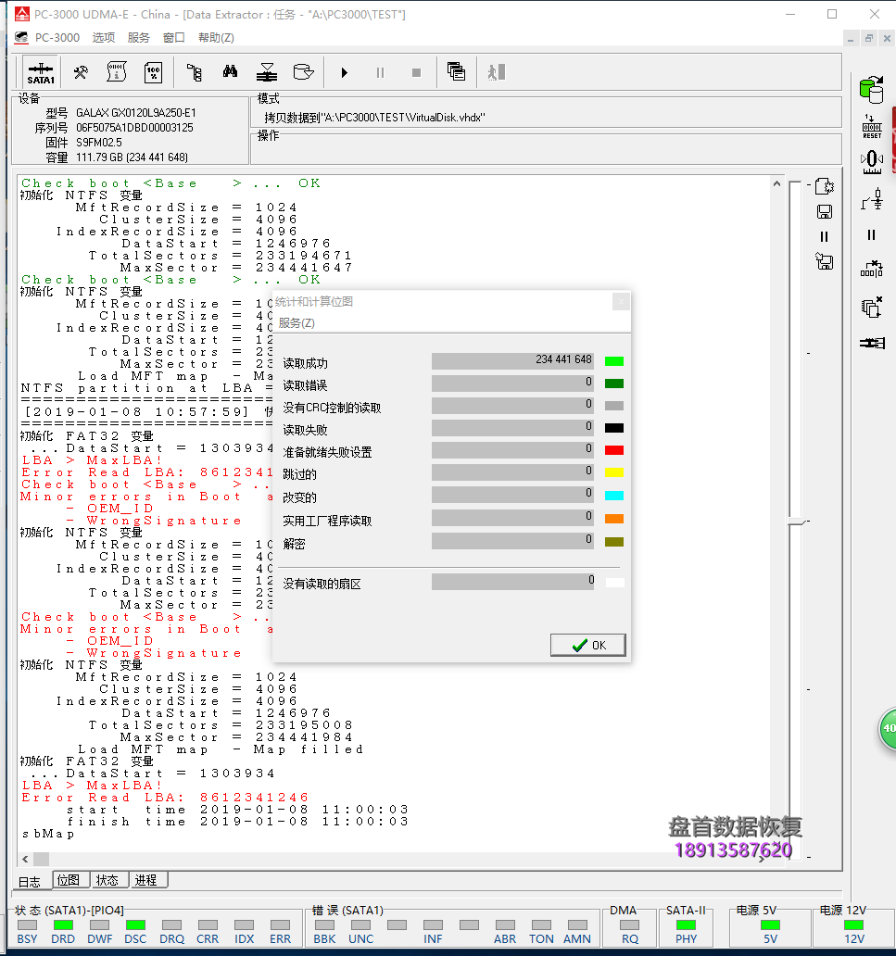Image resolution: width=896 pixels, height=956 pixels.
Task: Close the 统计和计算位图 dialog
Action: coord(621,301)
